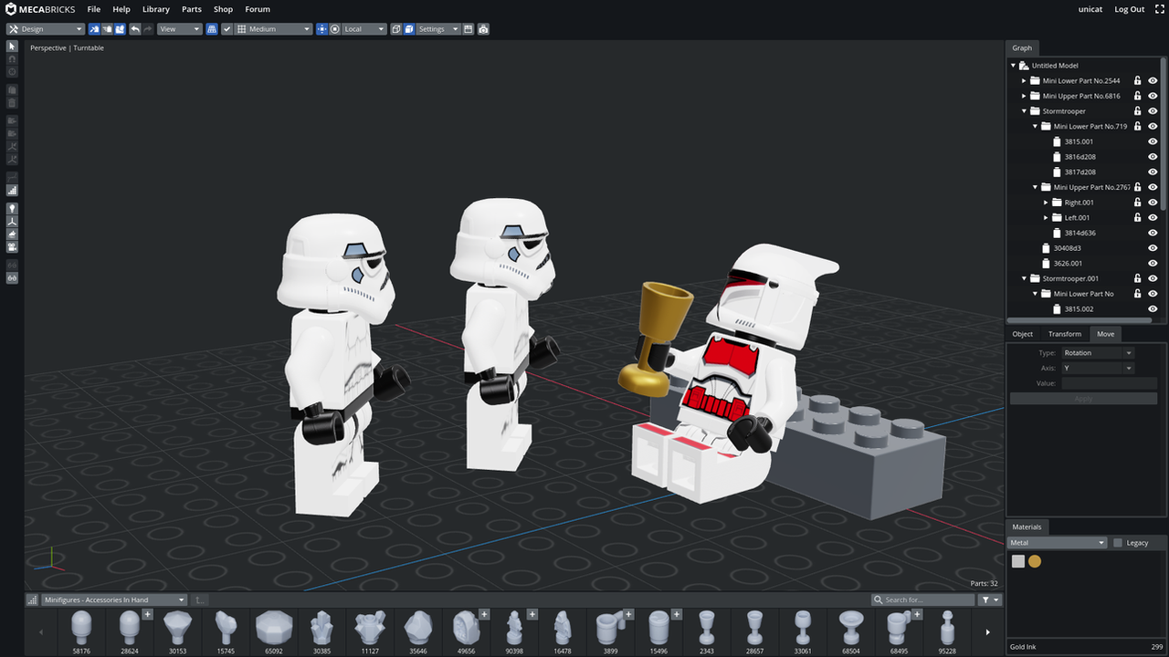The width and height of the screenshot is (1169, 657).
Task: Open the Type Rotation dropdown
Action: click(1098, 353)
